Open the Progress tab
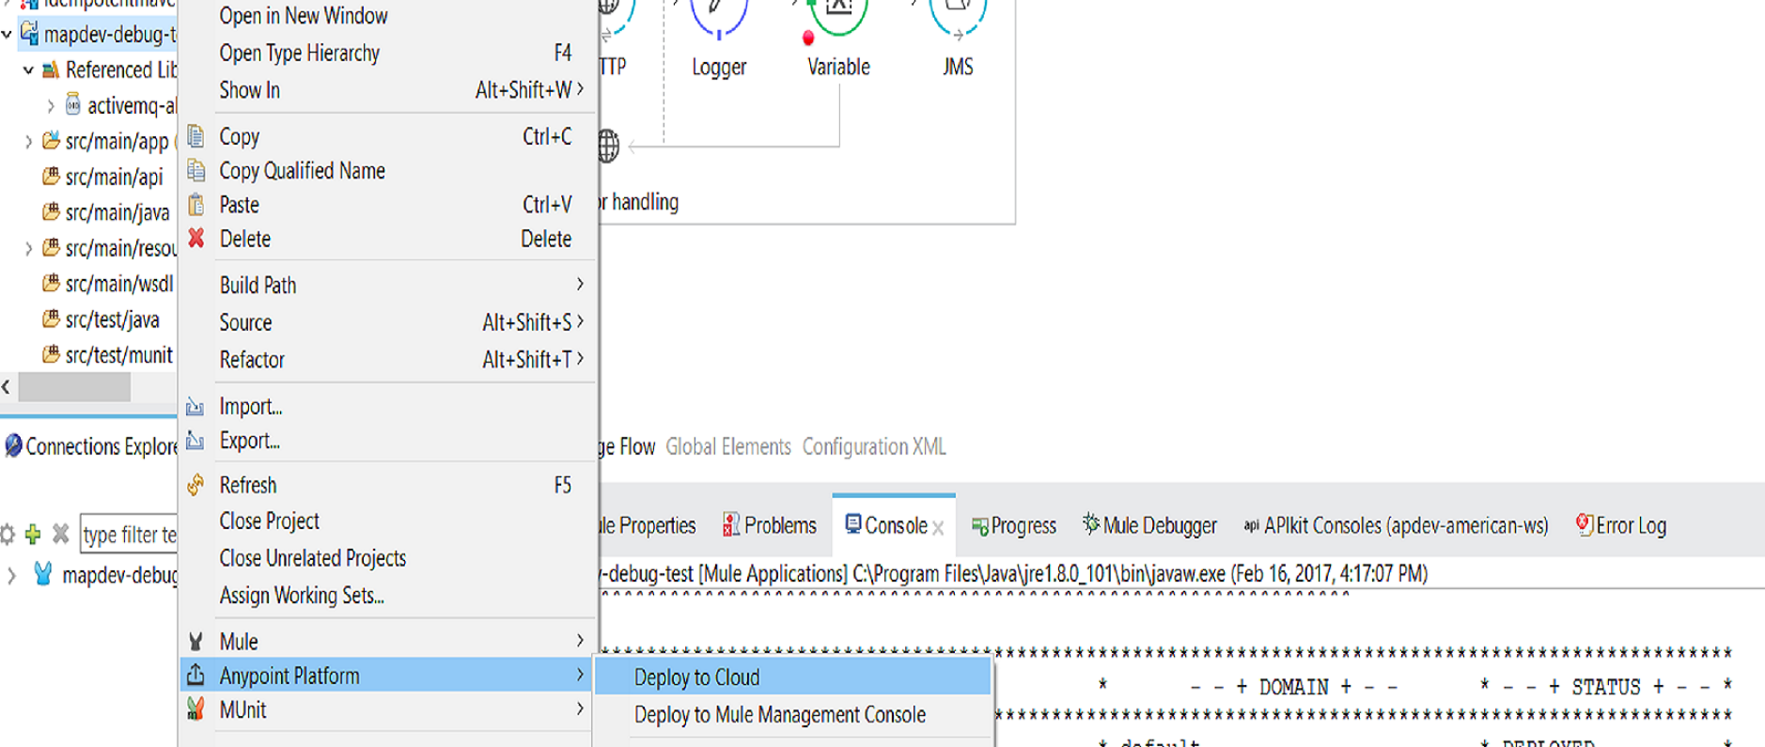The height and width of the screenshot is (747, 1765). pos(1014,525)
